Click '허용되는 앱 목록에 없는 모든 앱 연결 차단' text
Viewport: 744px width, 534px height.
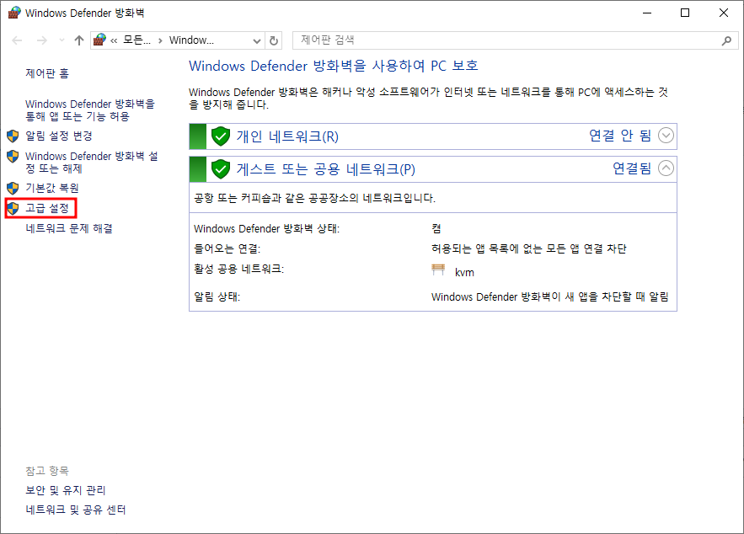pos(529,248)
